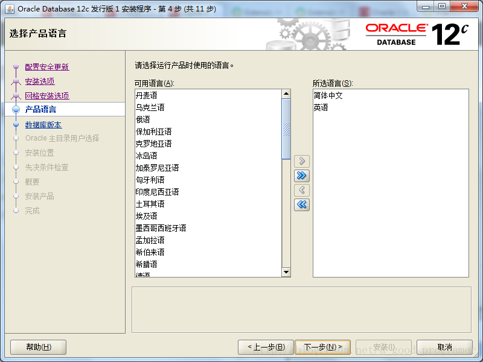Choose 加泰罗尼亚语 from available languages

click(208, 168)
